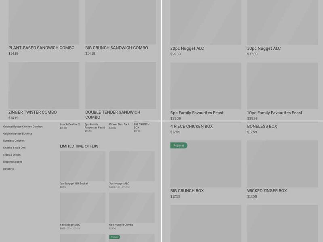This screenshot has width=323, height=242.
Task: Choose Dipping Sauces from the category list
Action: click(13, 162)
